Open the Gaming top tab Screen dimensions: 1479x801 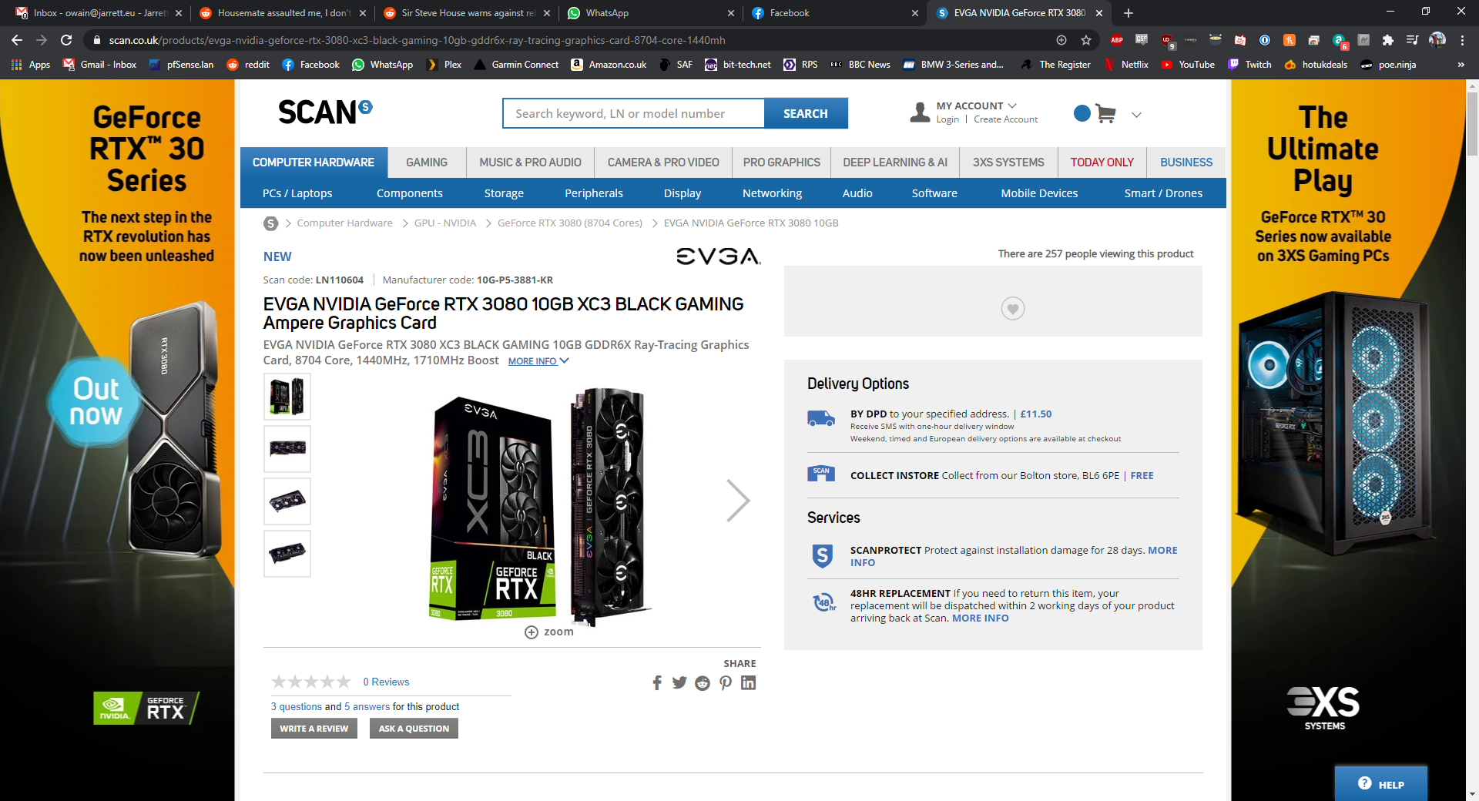[427, 163]
